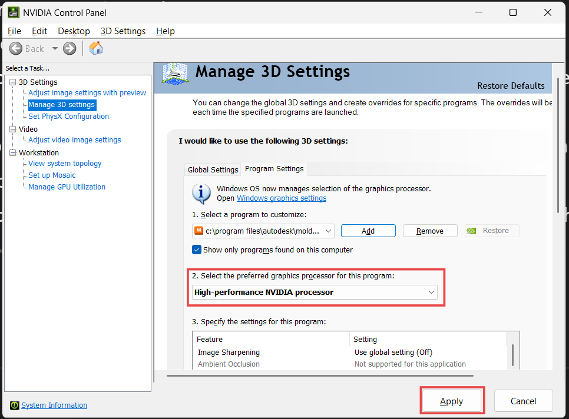Viewport: 569px width, 419px height.
Task: Open the 3D Settings menu
Action: [123, 31]
